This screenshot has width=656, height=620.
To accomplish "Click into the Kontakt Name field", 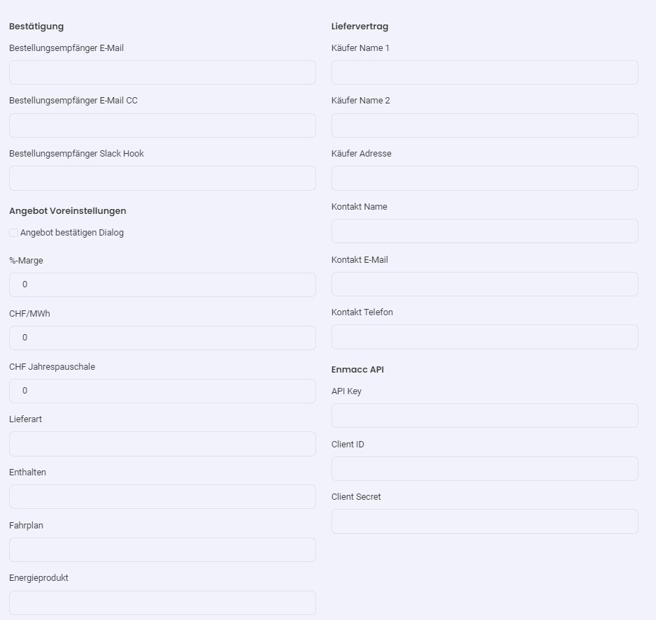I will [485, 231].
